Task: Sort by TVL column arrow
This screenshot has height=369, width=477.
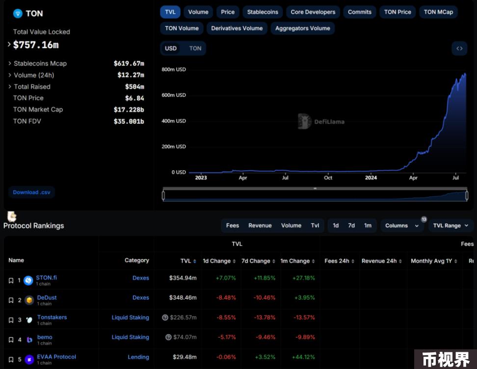Action: click(195, 262)
